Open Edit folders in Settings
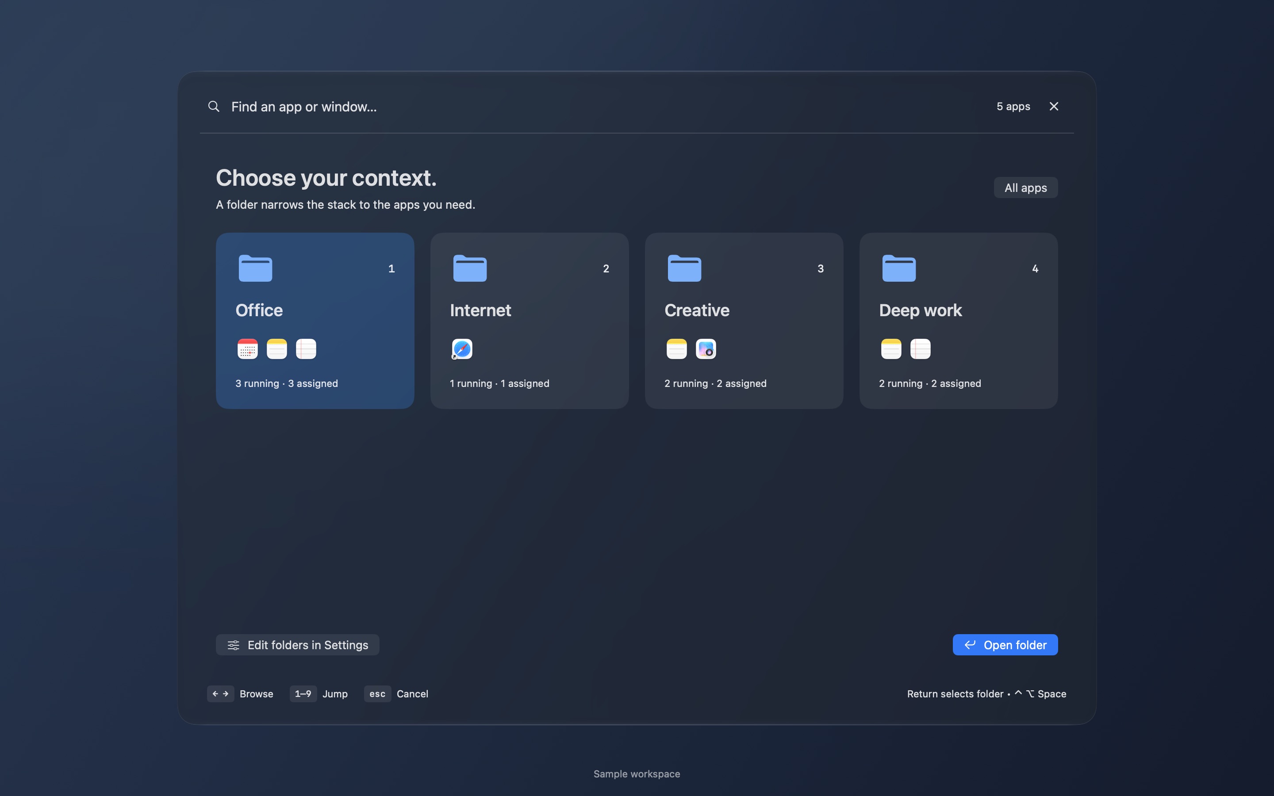 click(297, 645)
